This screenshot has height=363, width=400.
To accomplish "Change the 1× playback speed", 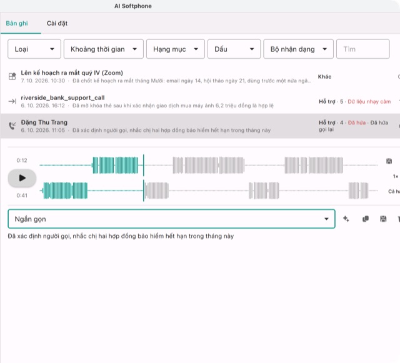I will click(396, 176).
